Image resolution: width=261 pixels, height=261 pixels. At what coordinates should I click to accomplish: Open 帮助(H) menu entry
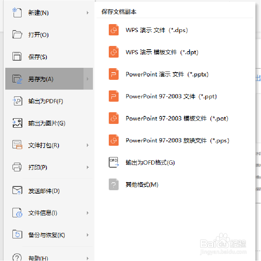pos(49,255)
